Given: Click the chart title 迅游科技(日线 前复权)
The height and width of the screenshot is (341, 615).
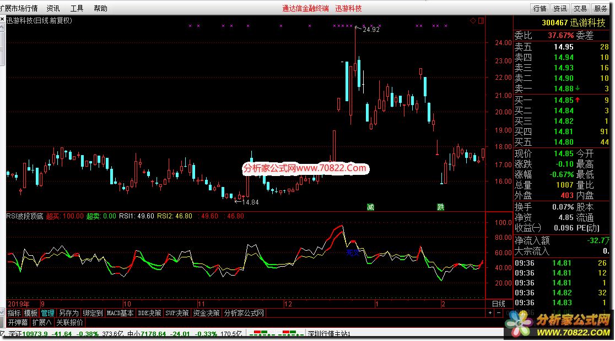Looking at the screenshot, I should pos(39,20).
